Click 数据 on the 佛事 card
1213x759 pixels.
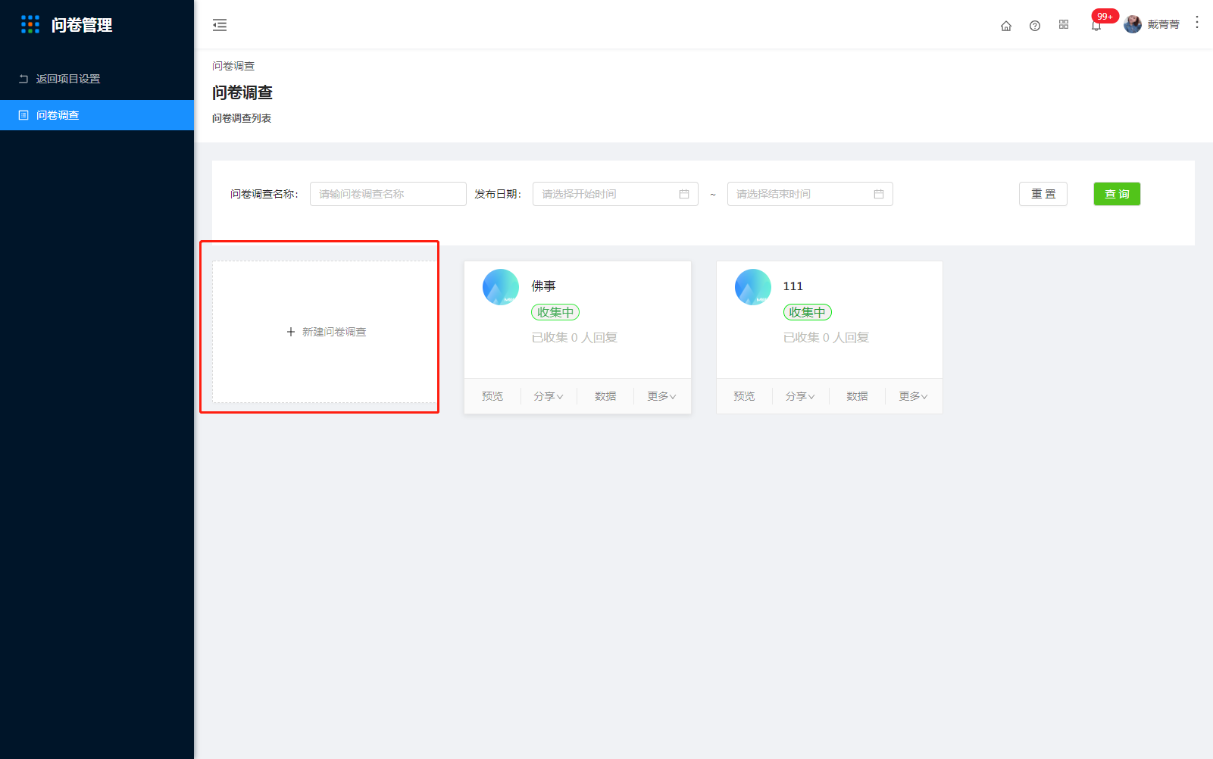click(605, 396)
